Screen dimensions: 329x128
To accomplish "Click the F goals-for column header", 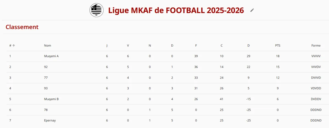I will (196, 46).
